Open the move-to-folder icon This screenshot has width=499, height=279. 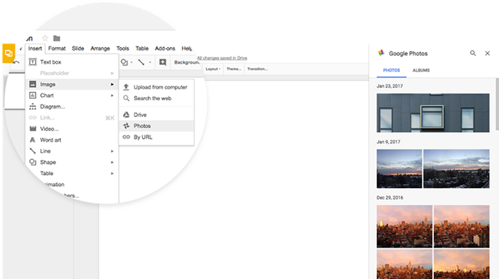point(57,38)
